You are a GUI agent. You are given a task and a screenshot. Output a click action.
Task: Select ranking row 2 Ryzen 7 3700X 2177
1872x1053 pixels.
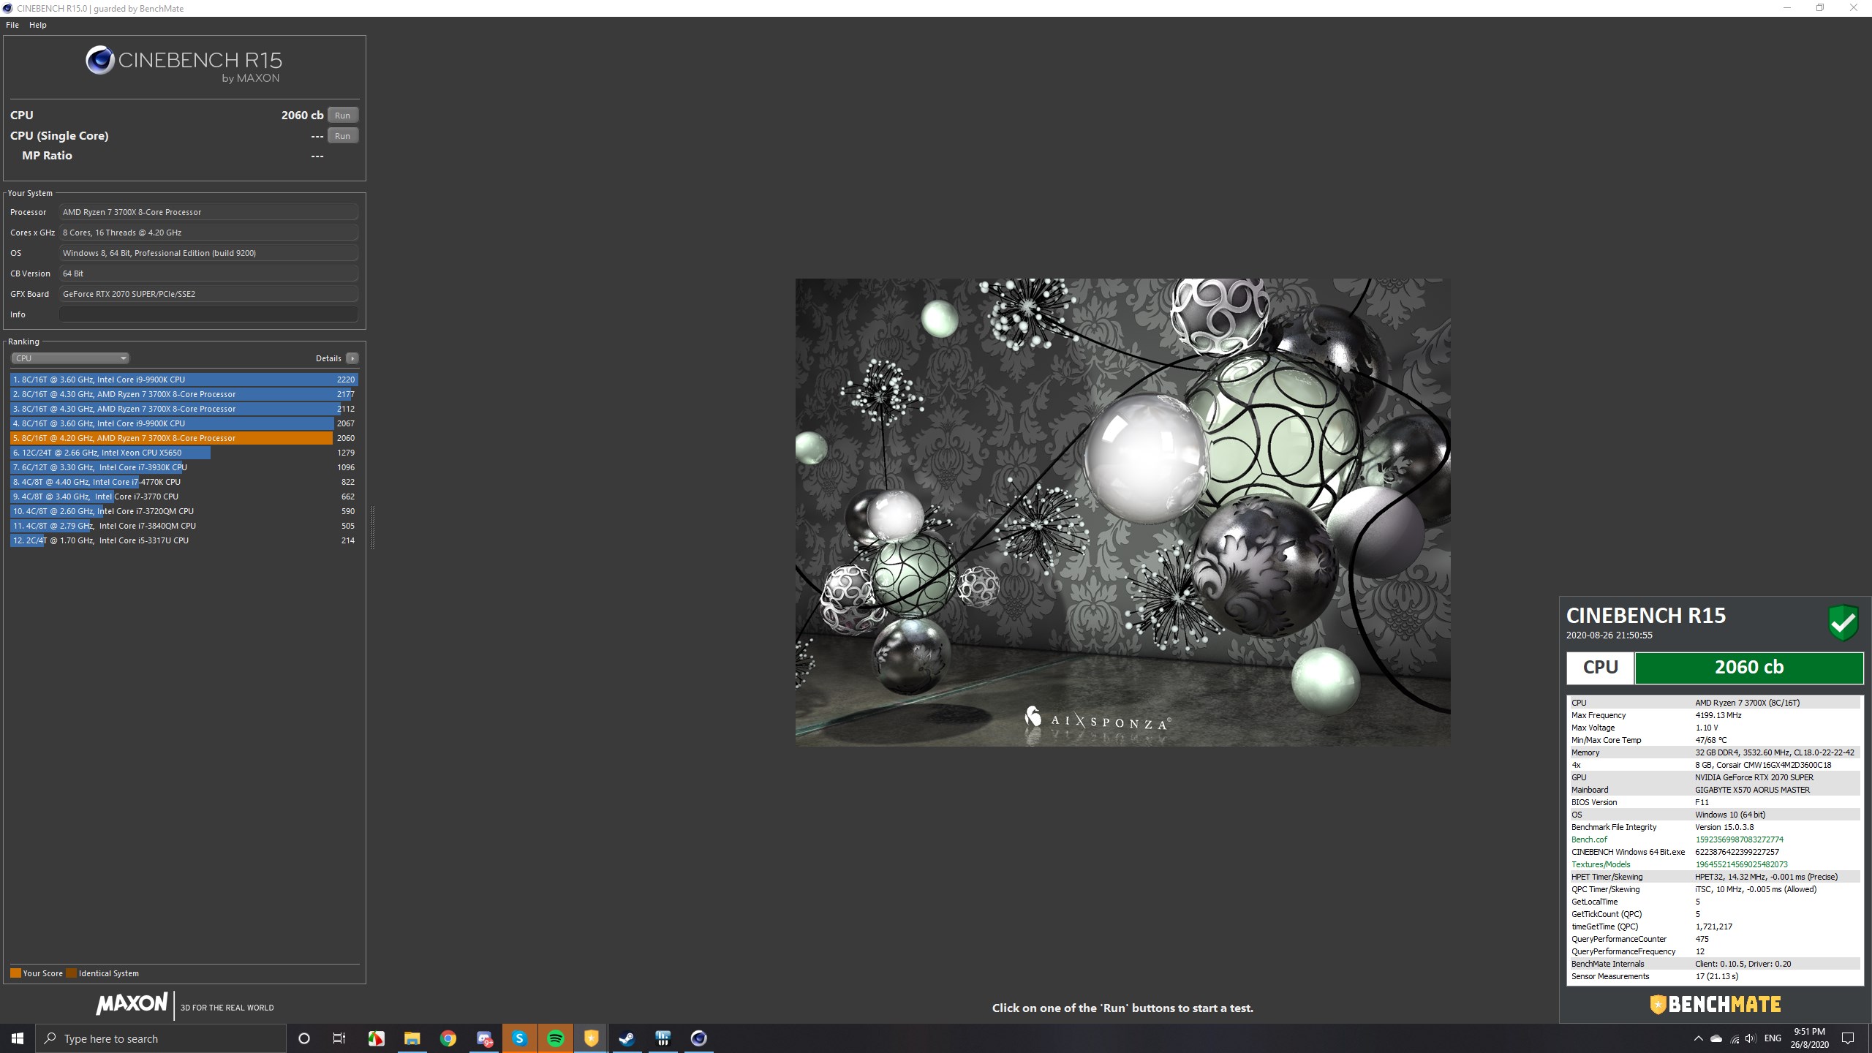[184, 394]
